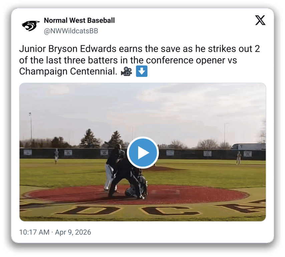
Task: Click the words Champaign Centennial in the tweet
Action: [x=68, y=71]
